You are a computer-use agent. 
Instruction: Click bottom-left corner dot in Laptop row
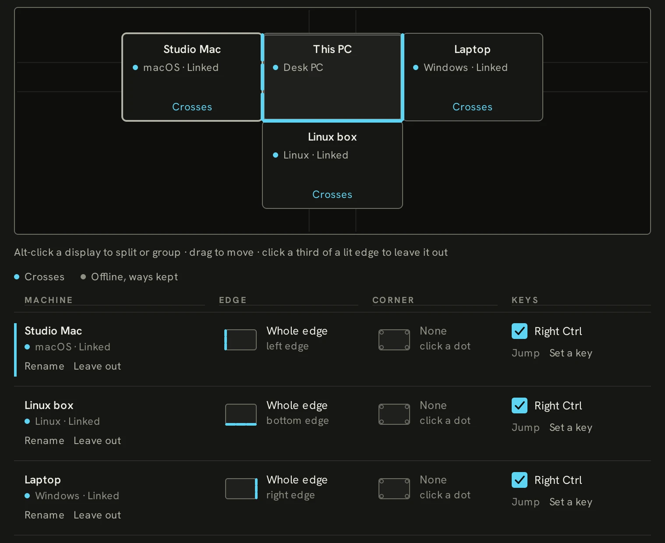382,496
